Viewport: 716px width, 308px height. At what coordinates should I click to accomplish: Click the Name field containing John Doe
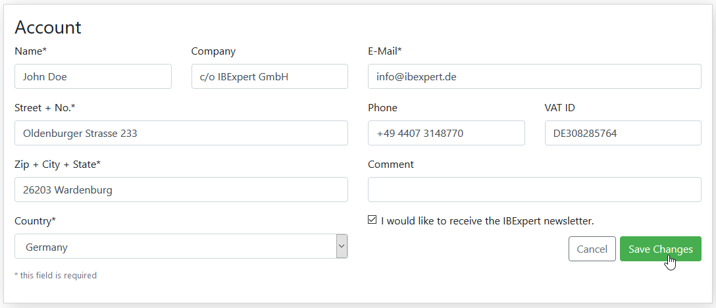pos(93,76)
